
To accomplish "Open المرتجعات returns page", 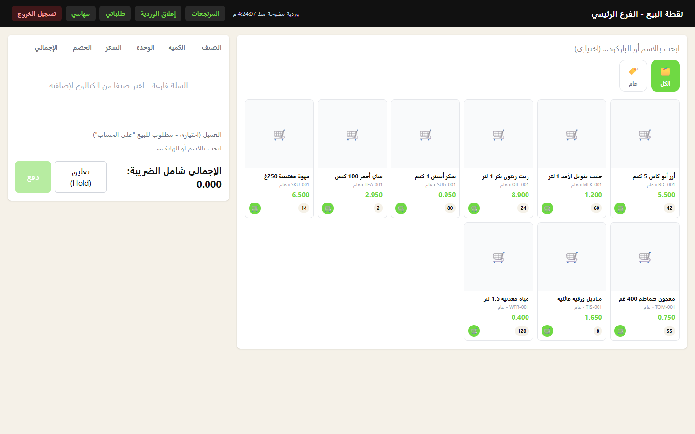I will pos(205,14).
